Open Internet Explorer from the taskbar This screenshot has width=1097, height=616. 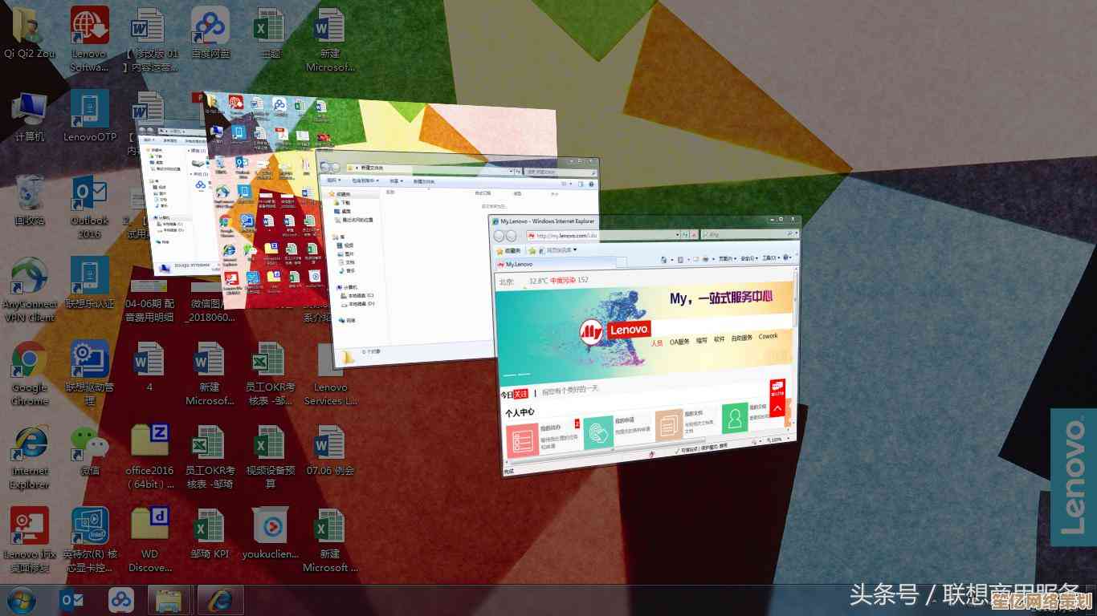(x=216, y=600)
